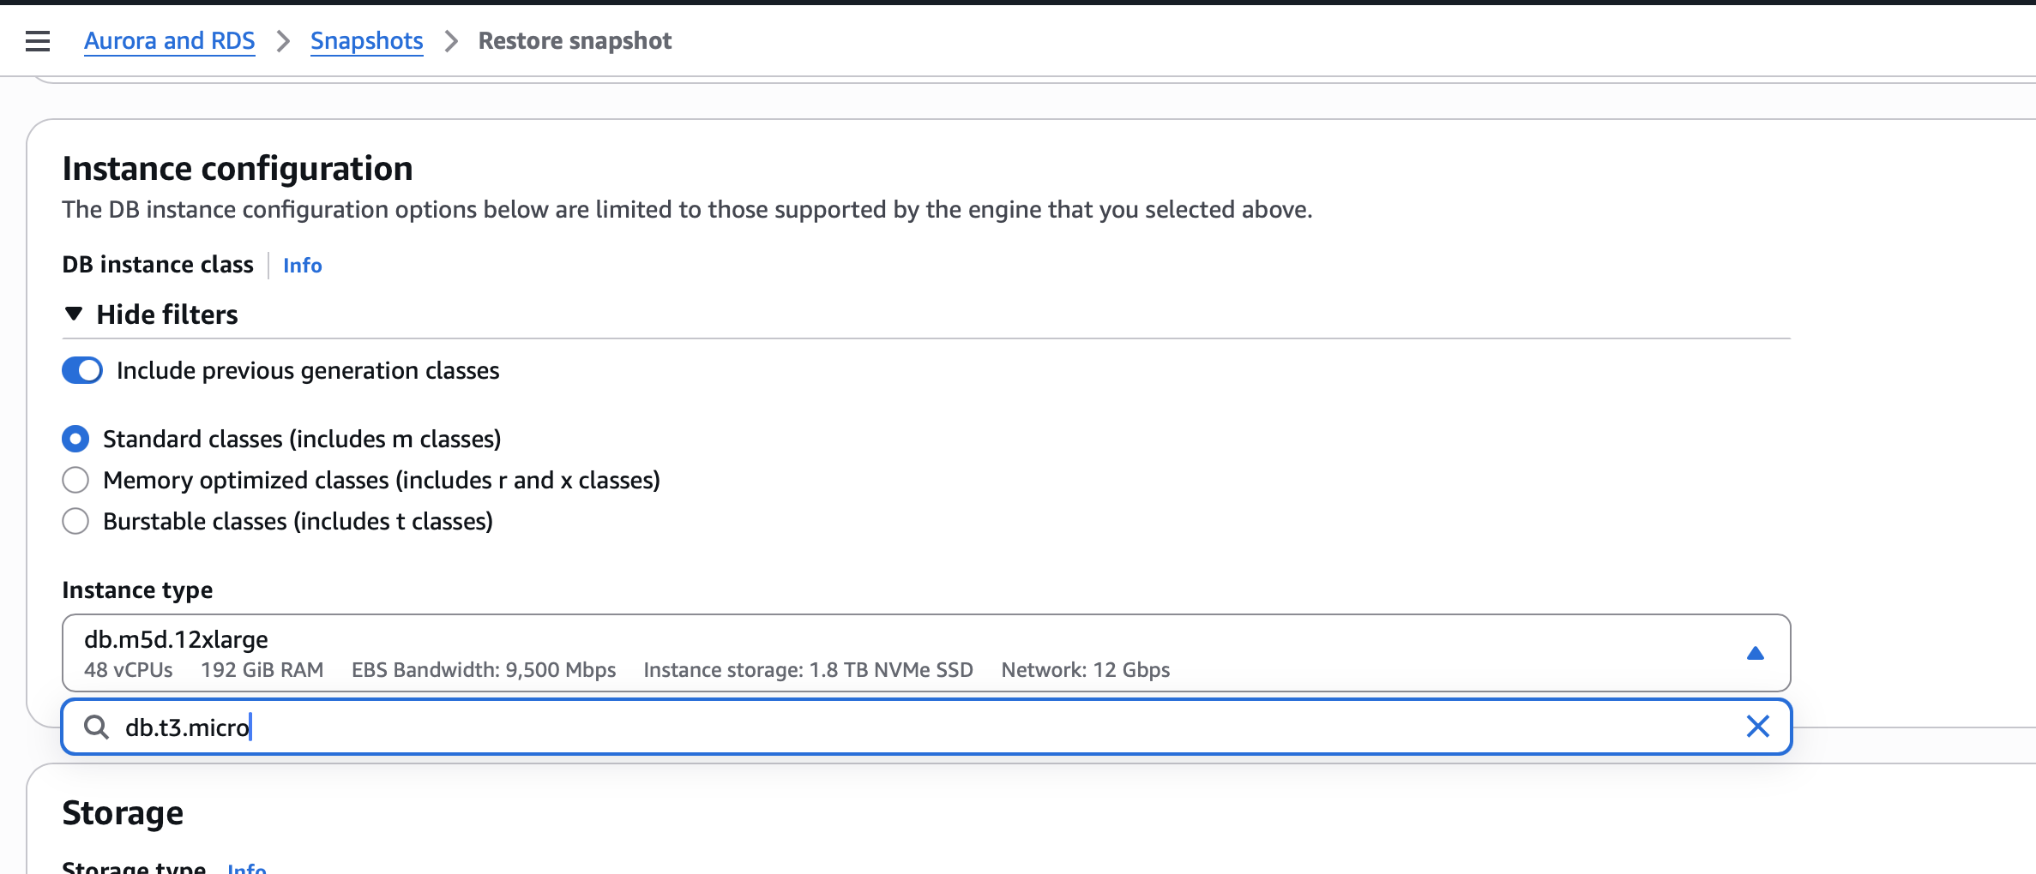Clear the db.t3.micro search text
This screenshot has height=874, width=2036.
(x=1757, y=727)
